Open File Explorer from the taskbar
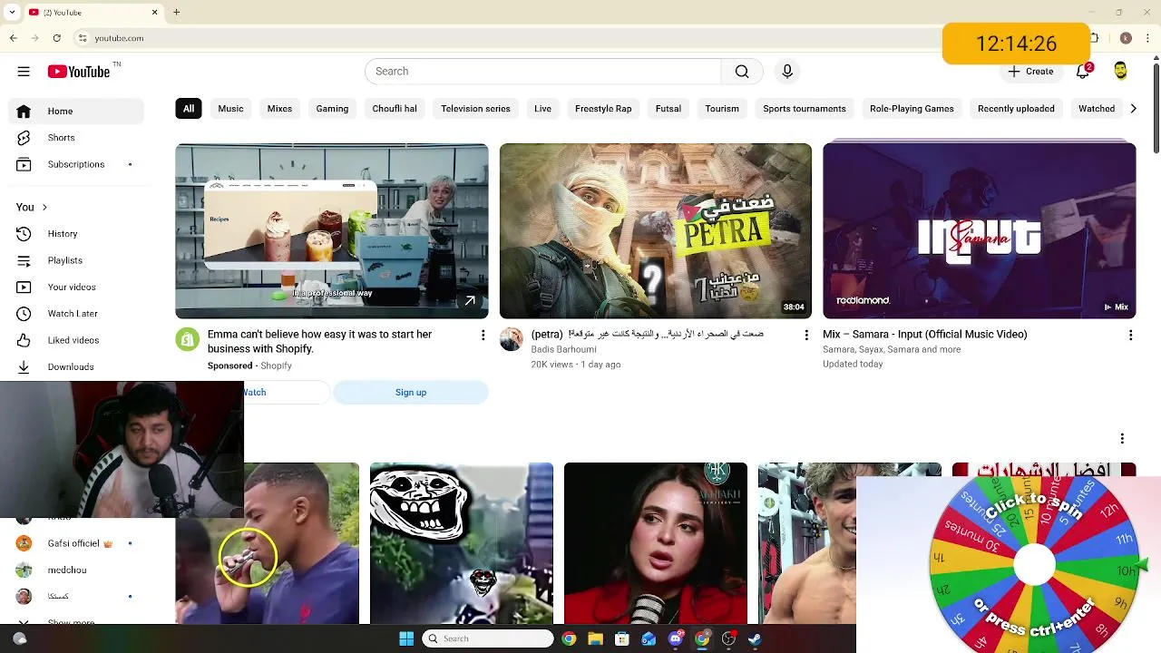Image resolution: width=1161 pixels, height=653 pixels. tap(596, 638)
